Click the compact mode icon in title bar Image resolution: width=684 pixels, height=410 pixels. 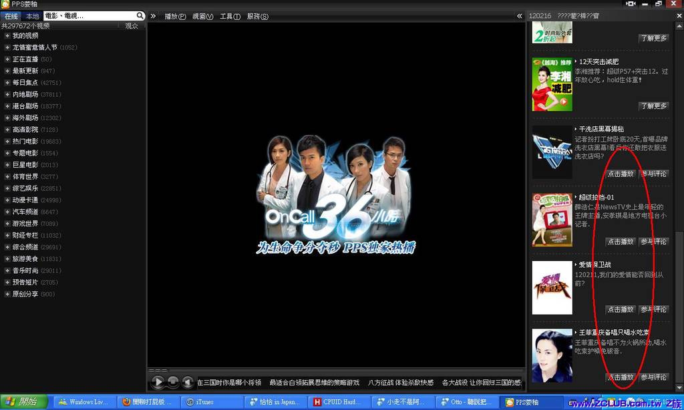[x=631, y=3]
